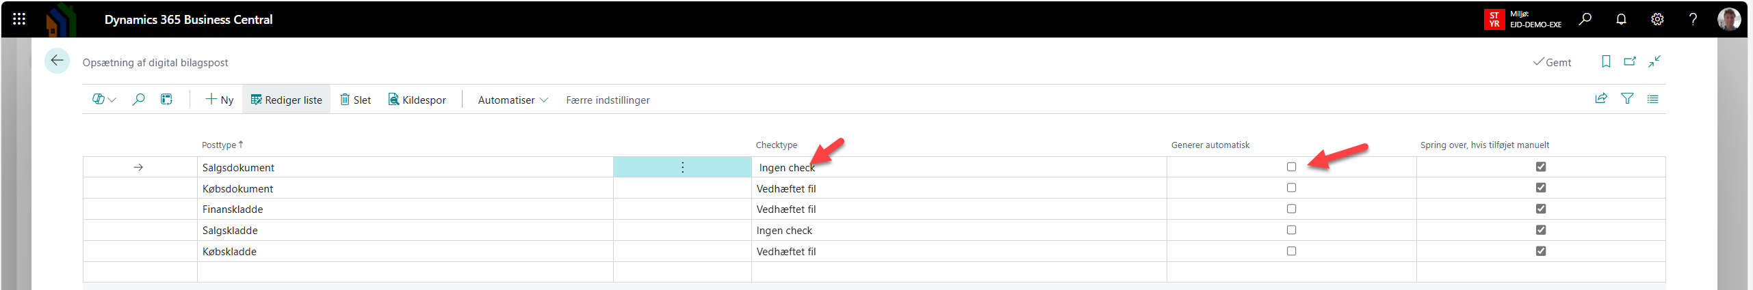
Task: Search the list using toolbar magnifier
Action: click(138, 100)
